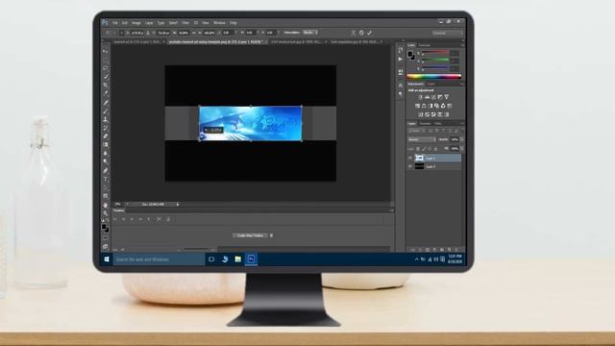Adjust the red R color slider
The width and height of the screenshot is (615, 346).
pyautogui.click(x=435, y=53)
